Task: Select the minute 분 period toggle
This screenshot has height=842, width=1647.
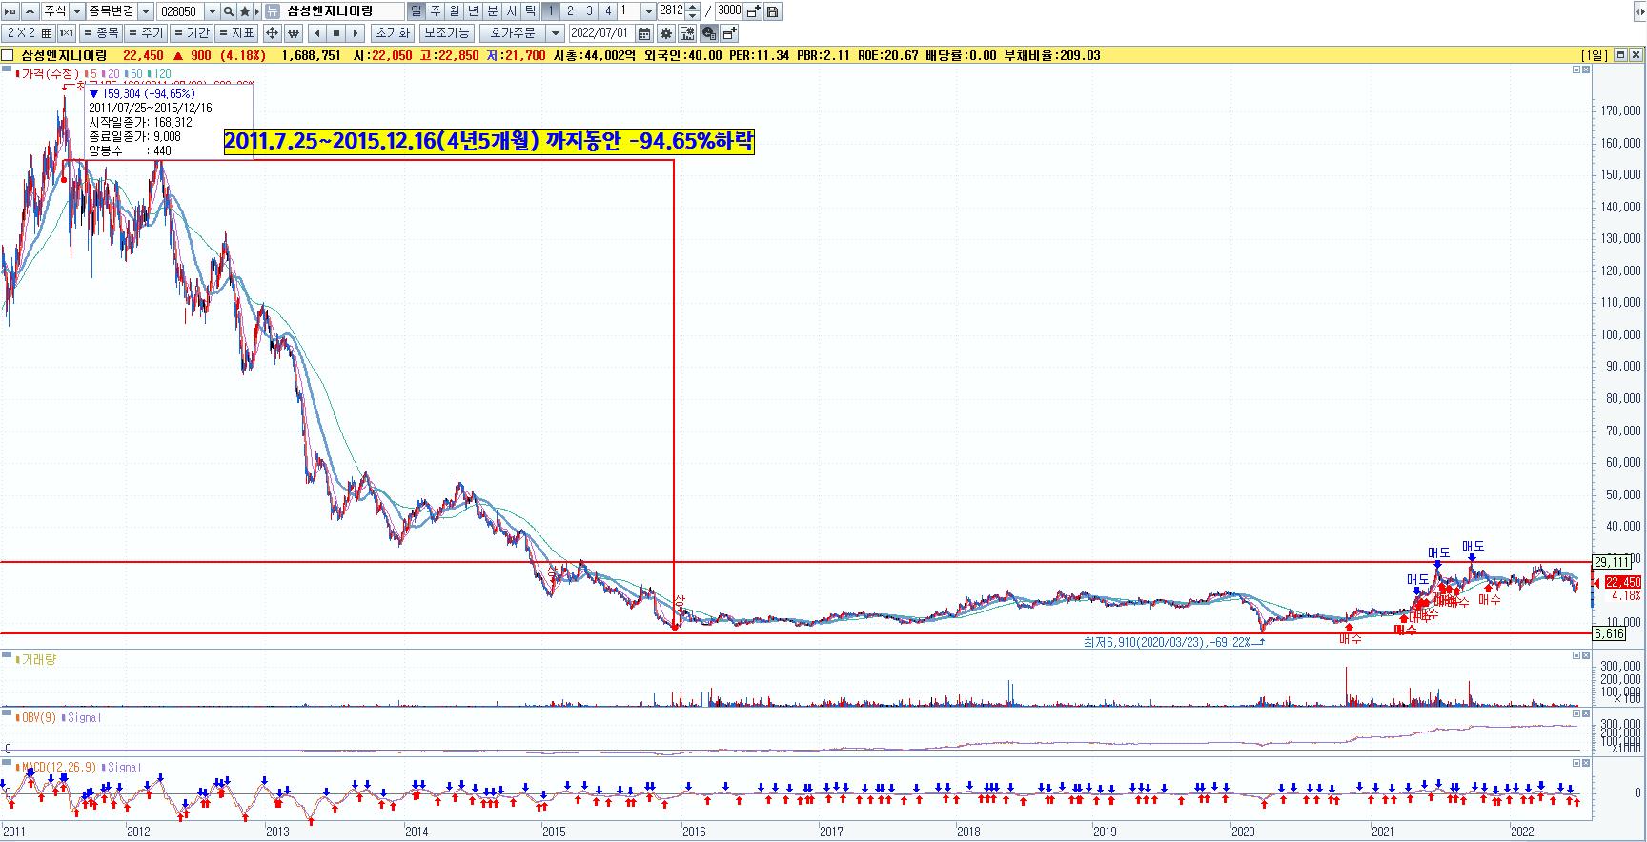Action: 493,11
